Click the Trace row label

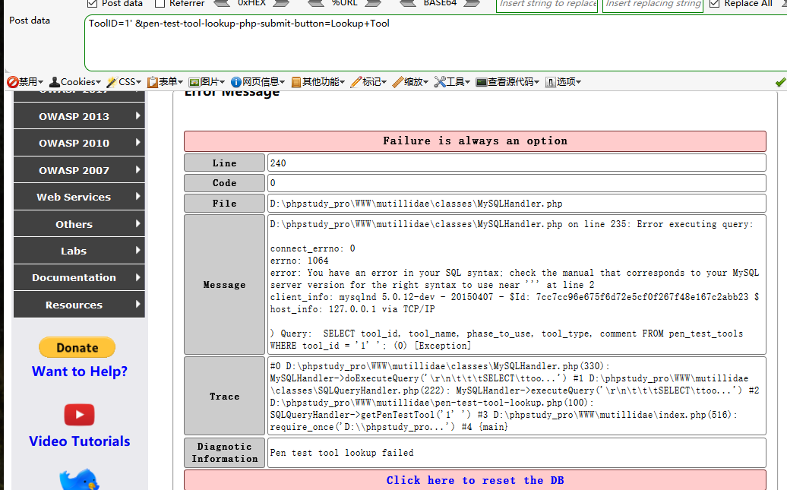[x=224, y=396]
